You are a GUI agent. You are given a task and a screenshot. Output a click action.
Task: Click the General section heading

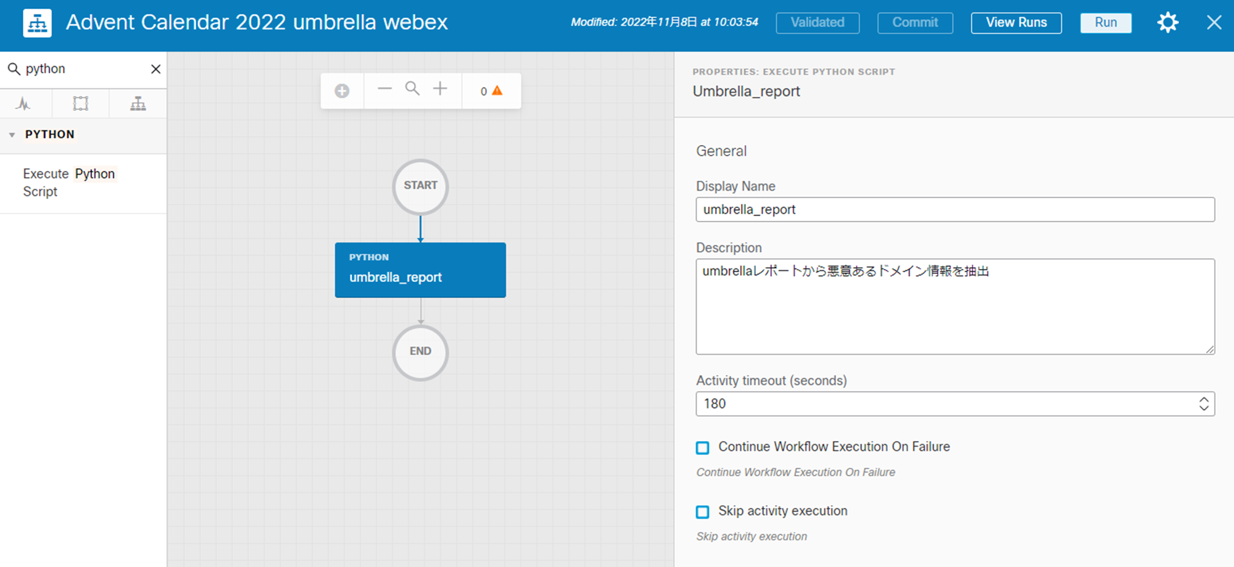pyautogui.click(x=721, y=151)
